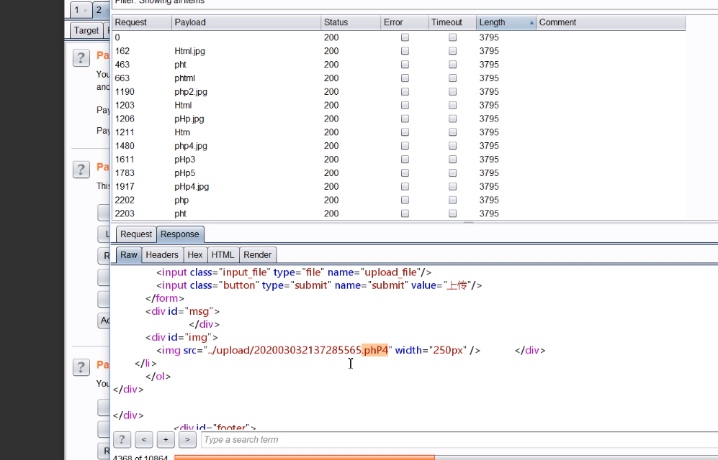
Task: Go to next search match button
Action: (x=187, y=439)
